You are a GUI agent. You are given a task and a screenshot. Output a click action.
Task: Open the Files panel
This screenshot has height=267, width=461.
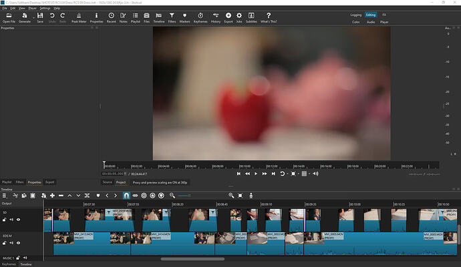146,17
